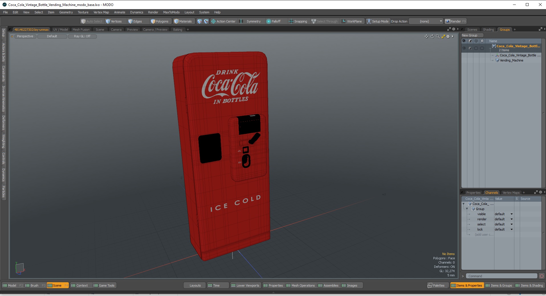This screenshot has height=296, width=546.
Task: Click the New Group button
Action: click(x=472, y=35)
